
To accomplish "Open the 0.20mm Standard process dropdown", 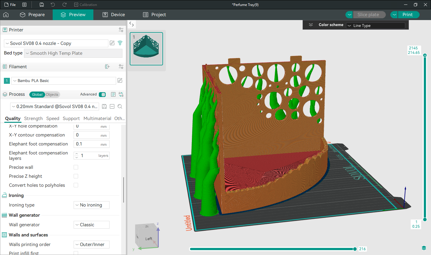I will click(54, 107).
